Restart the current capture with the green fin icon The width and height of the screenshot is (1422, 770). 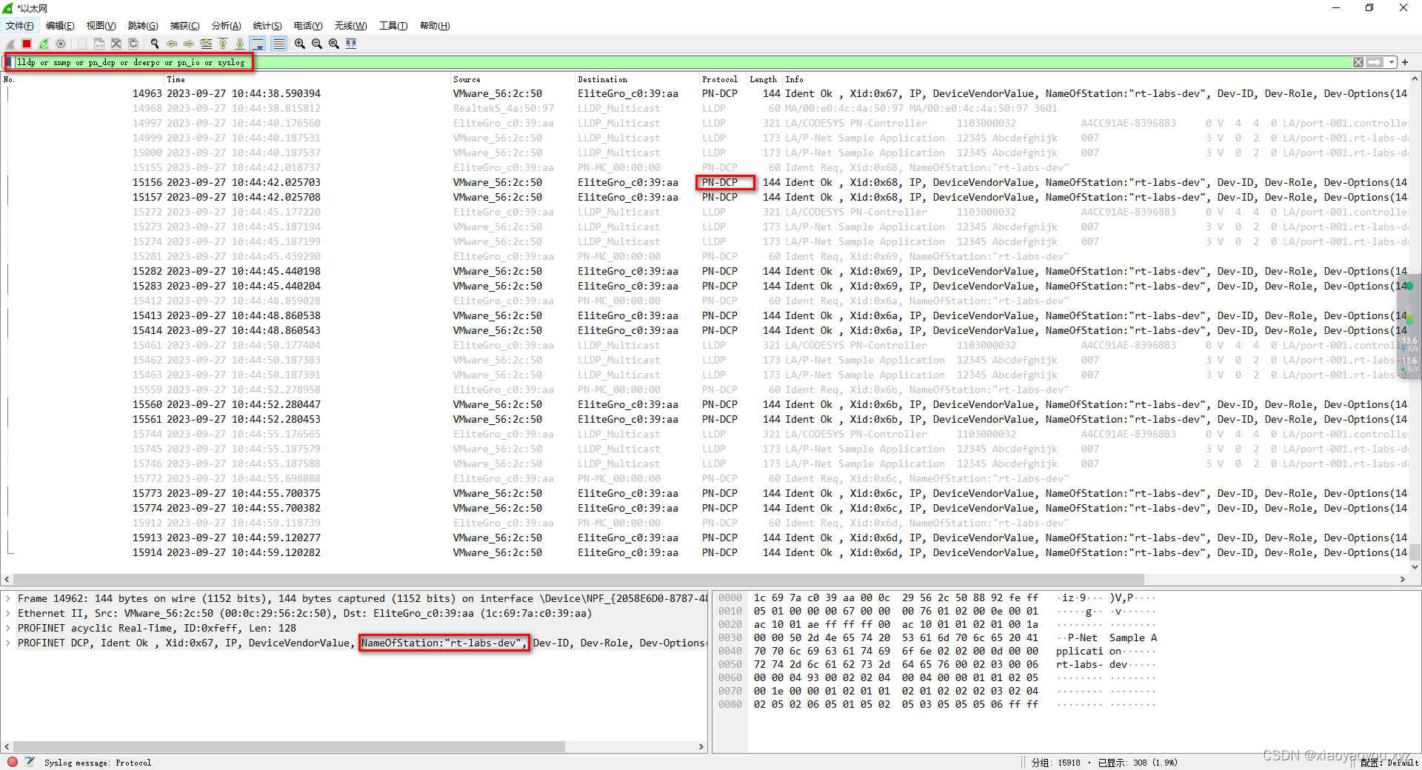44,44
